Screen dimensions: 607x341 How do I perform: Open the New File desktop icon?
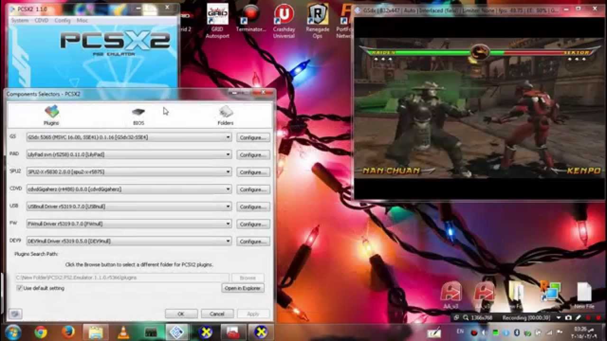(x=583, y=296)
